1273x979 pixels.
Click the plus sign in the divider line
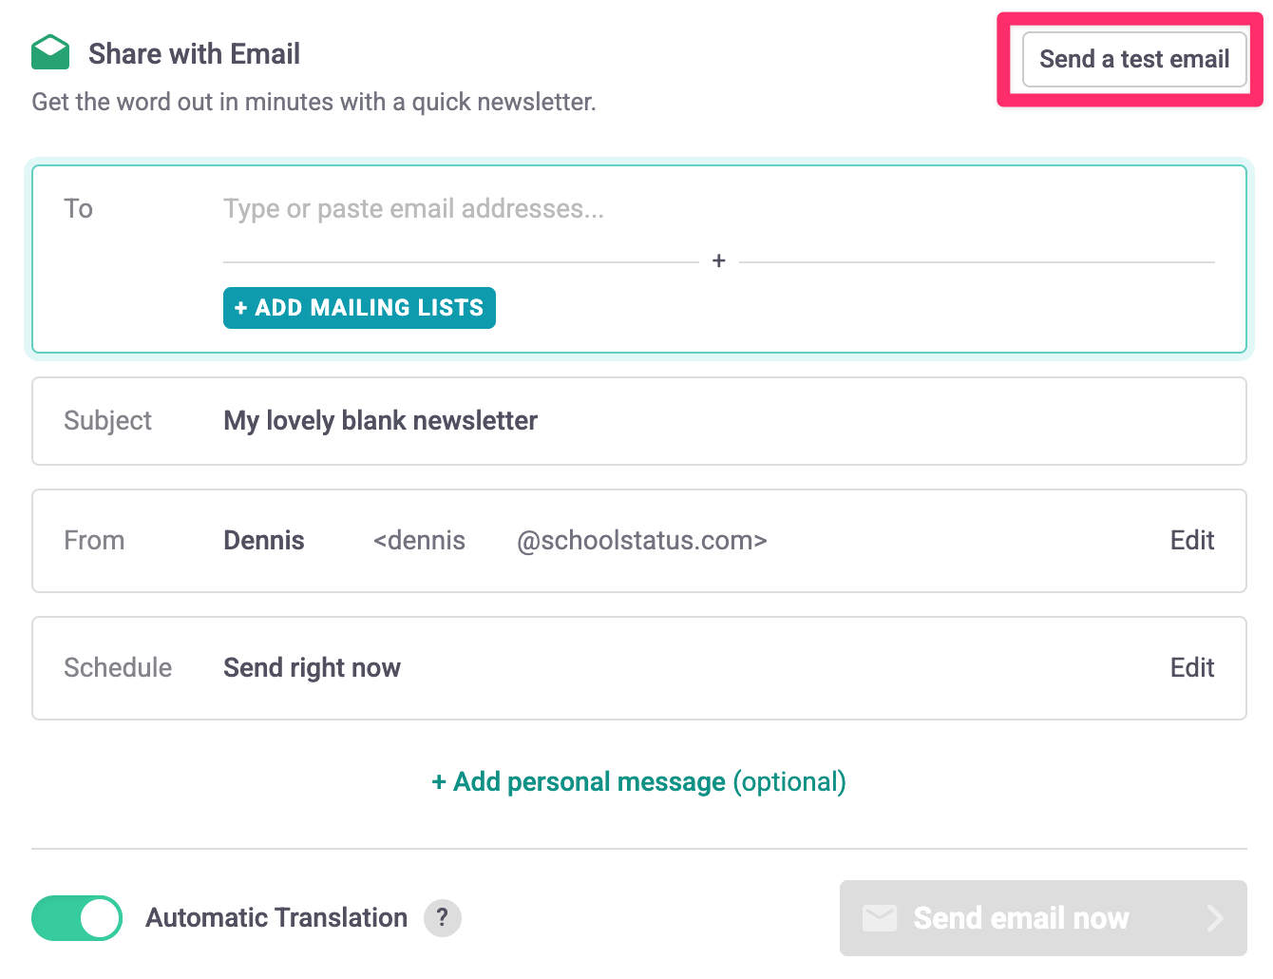(719, 261)
